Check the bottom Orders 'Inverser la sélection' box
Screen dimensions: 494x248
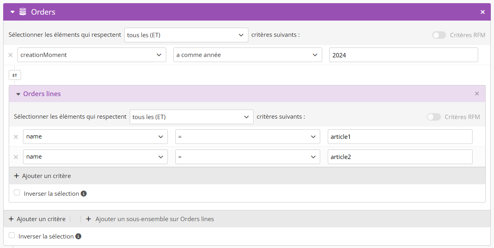(12, 235)
